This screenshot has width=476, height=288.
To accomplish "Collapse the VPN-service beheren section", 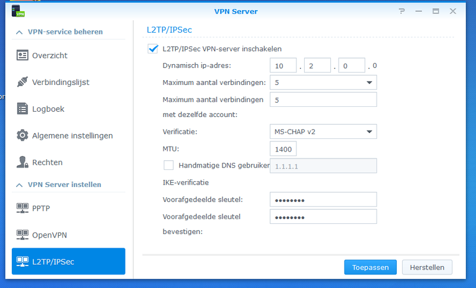I will click(x=20, y=32).
